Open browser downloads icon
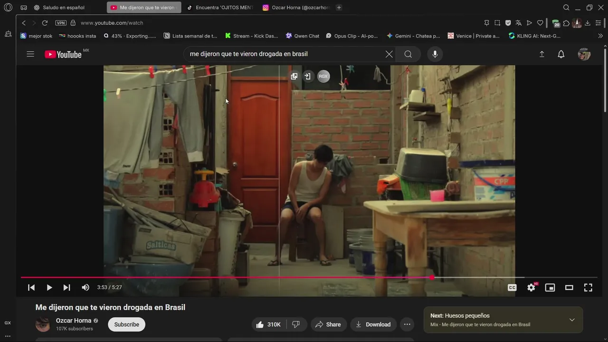The height and width of the screenshot is (342, 608). [588, 23]
